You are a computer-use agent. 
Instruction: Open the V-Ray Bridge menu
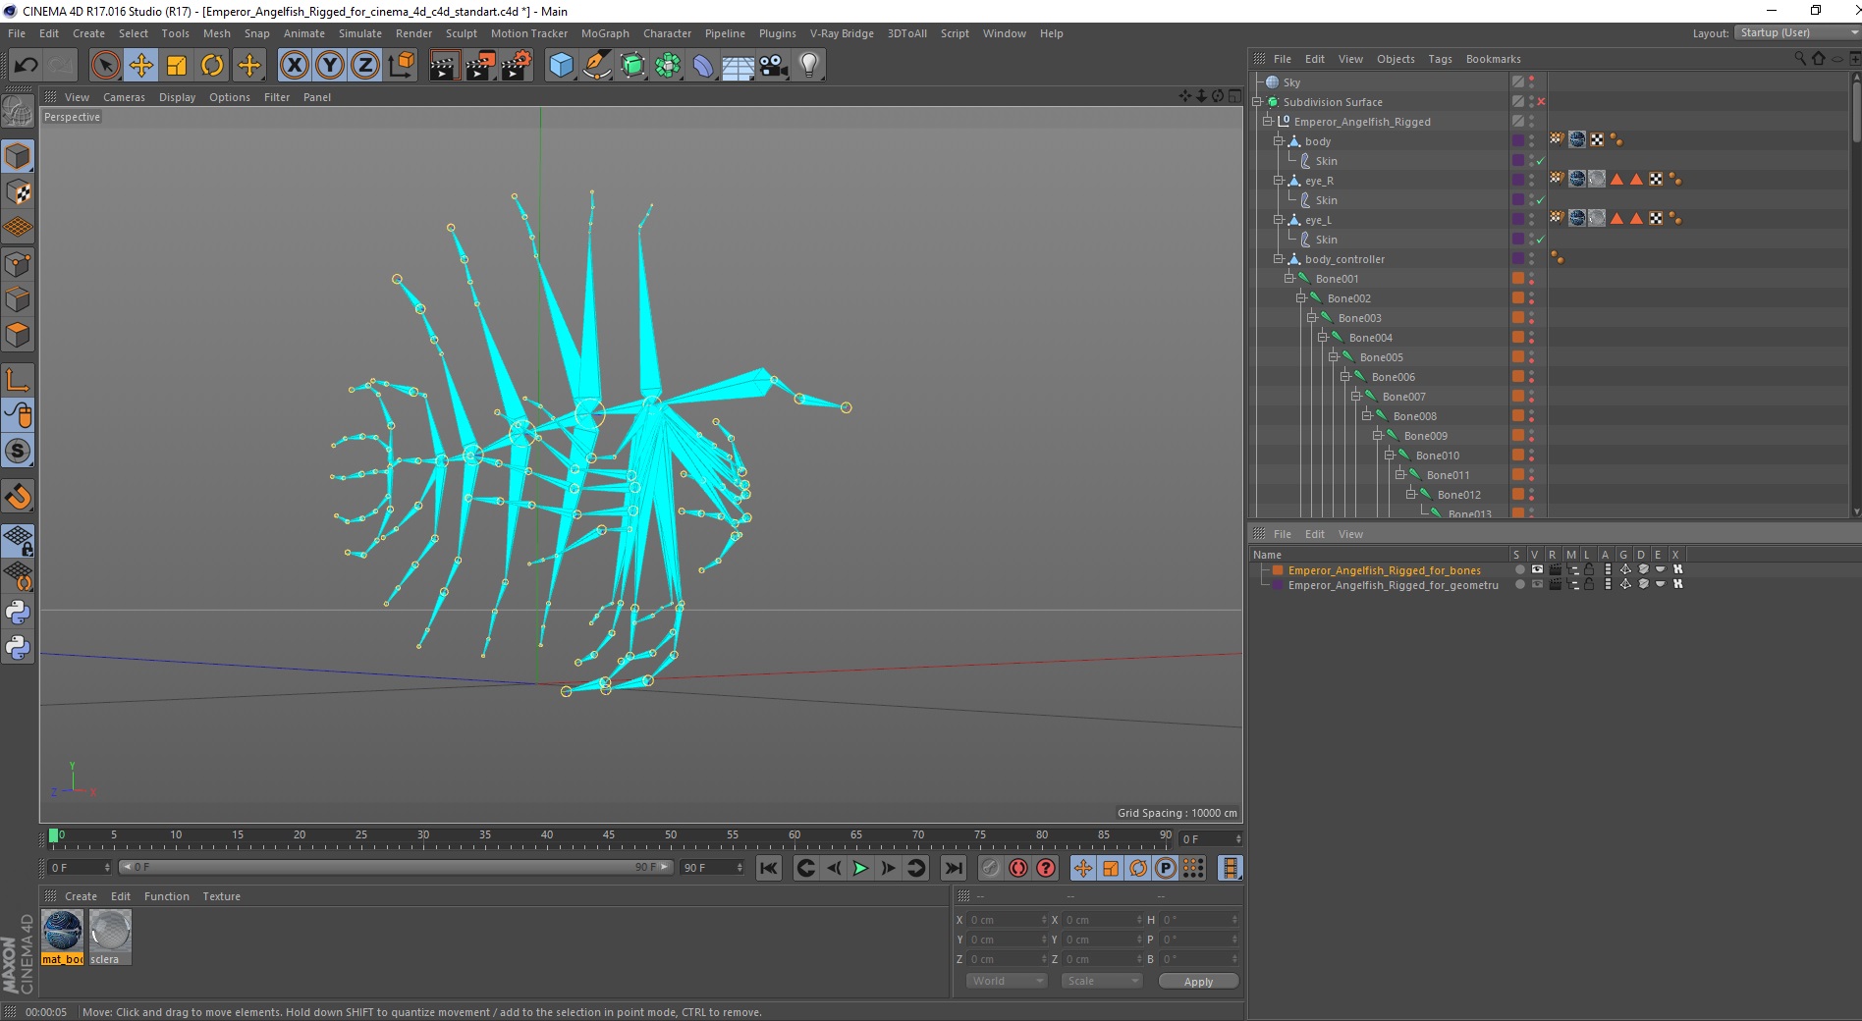click(x=842, y=33)
